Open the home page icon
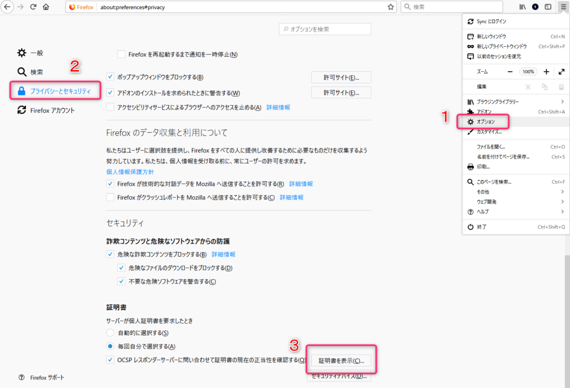 pos(46,7)
